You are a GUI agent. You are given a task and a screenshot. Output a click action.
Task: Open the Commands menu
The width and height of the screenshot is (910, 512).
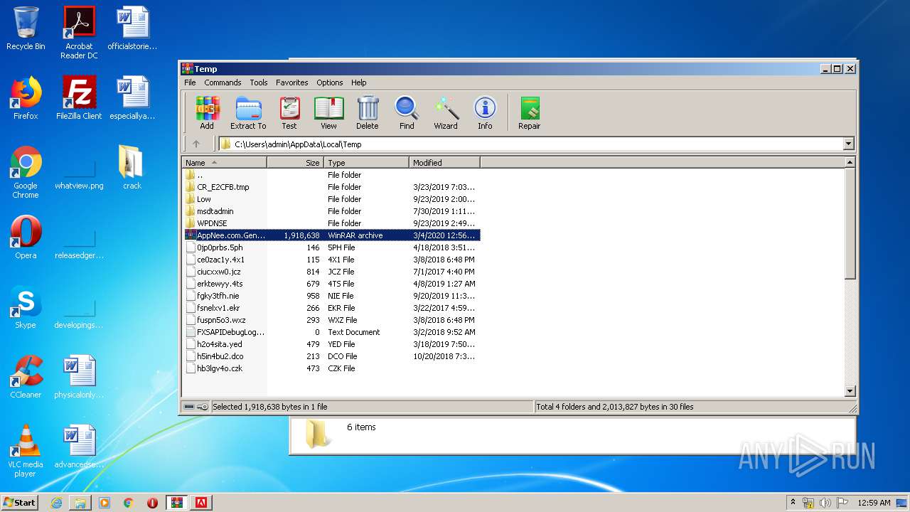[223, 82]
